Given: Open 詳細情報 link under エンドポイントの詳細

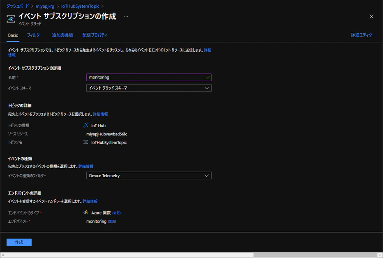Looking at the screenshot, I should (90, 201).
